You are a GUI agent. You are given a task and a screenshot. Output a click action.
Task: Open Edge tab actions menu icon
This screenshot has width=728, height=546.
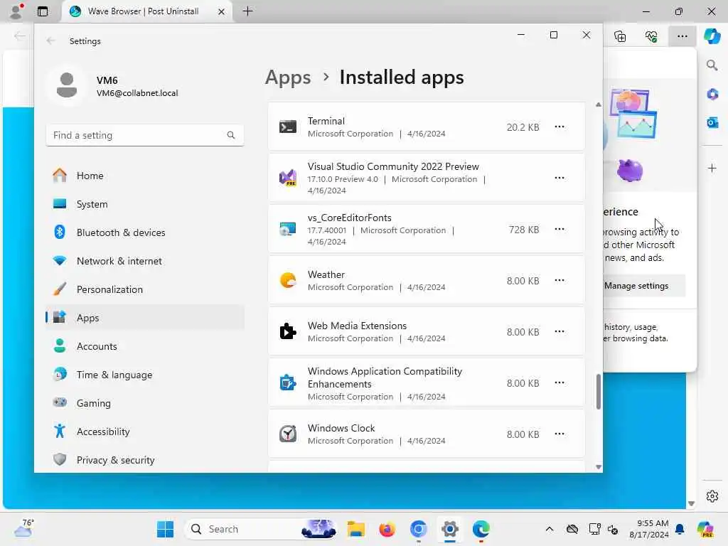(x=43, y=11)
